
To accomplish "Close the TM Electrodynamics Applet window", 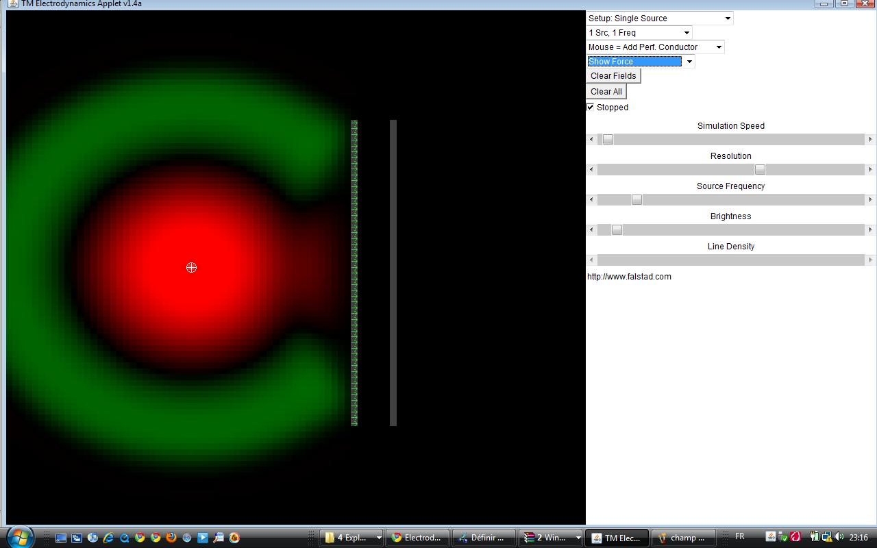I will click(x=865, y=3).
